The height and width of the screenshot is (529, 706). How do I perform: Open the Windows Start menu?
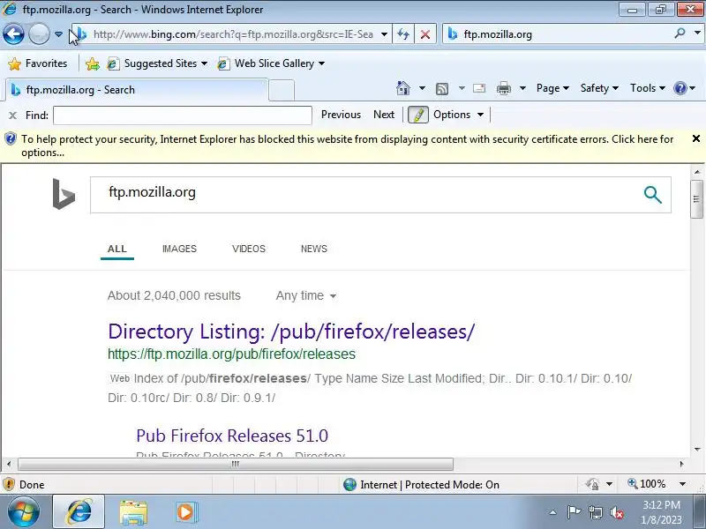[x=23, y=512]
